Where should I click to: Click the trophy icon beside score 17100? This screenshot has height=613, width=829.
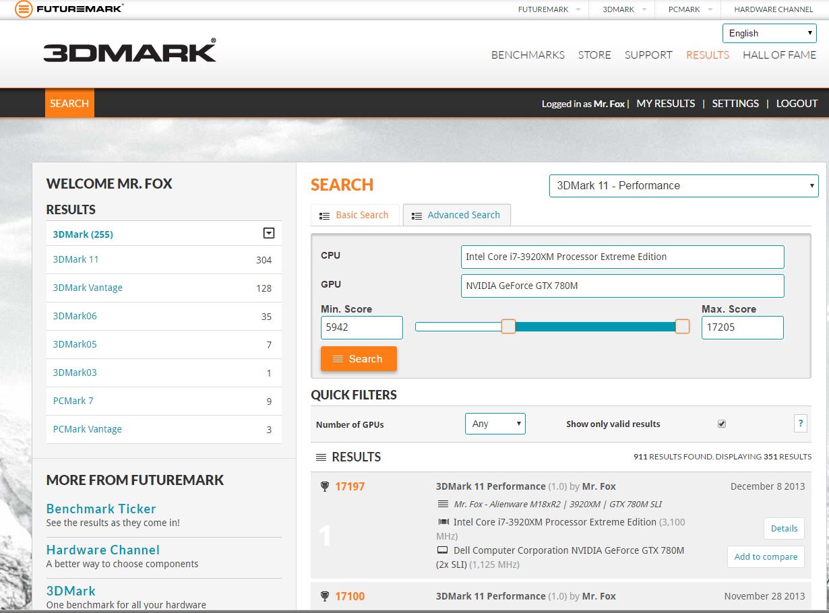click(x=325, y=596)
